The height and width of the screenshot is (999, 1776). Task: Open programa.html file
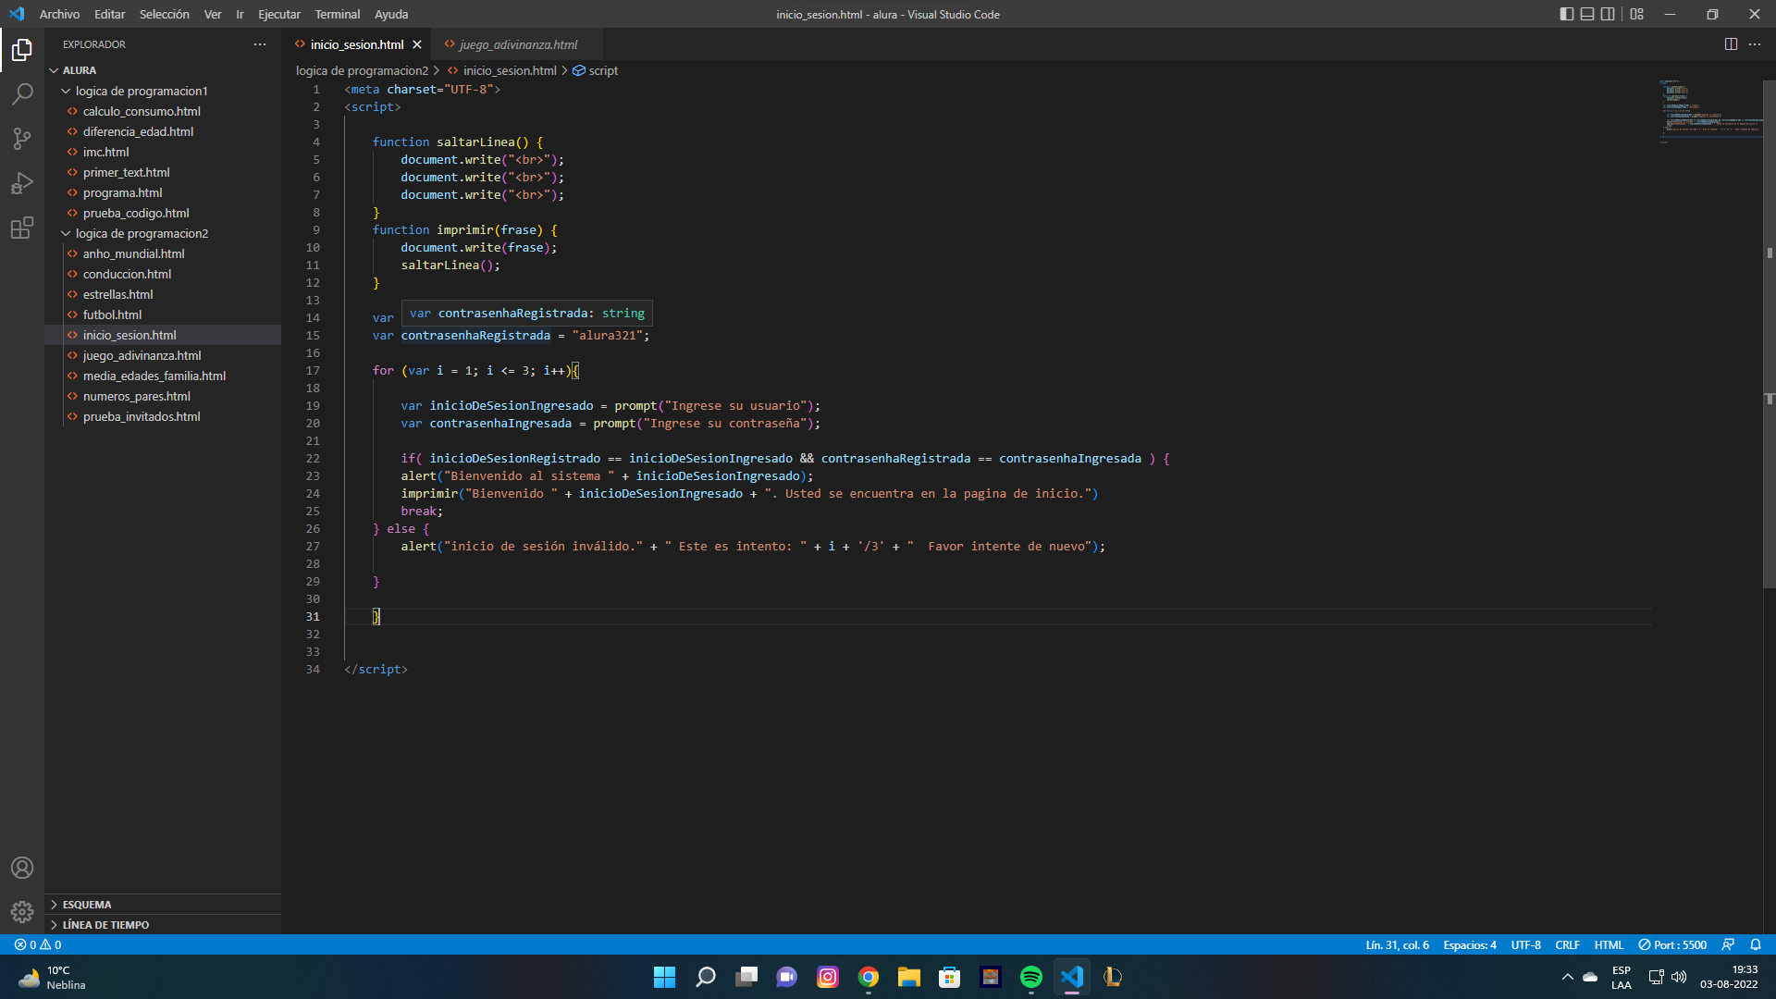tap(163, 192)
